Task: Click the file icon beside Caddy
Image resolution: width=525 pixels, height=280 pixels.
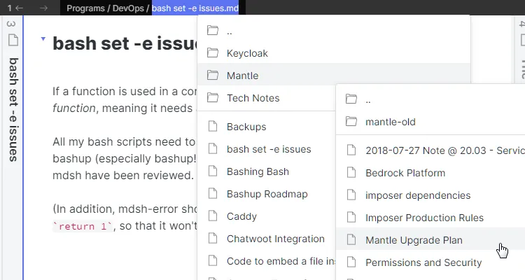Action: tap(213, 217)
